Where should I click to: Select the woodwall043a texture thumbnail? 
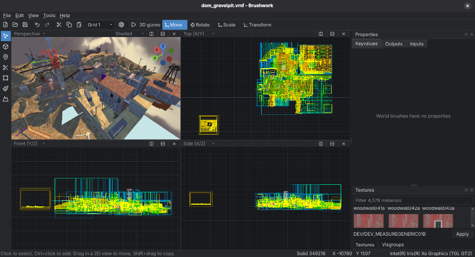tap(438, 221)
